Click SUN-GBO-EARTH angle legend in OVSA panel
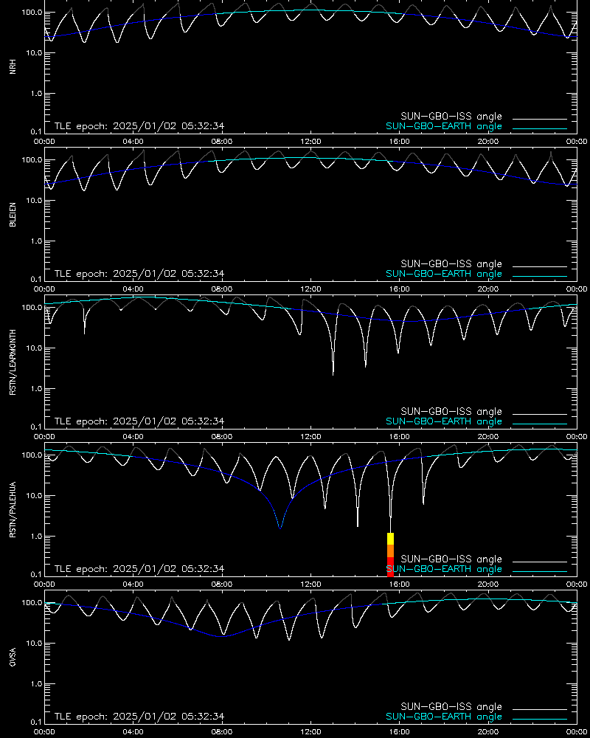The height and width of the screenshot is (738, 590). [x=444, y=717]
